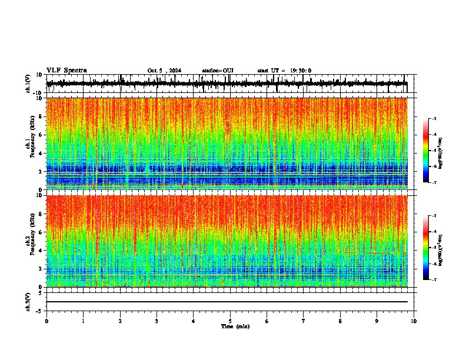
Task: Click the "-7" tick on ch.1 colorbar
Action: tap(434, 182)
